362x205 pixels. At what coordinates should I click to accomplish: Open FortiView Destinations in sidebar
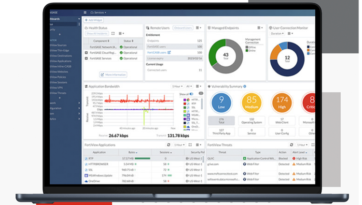[x=61, y=56]
